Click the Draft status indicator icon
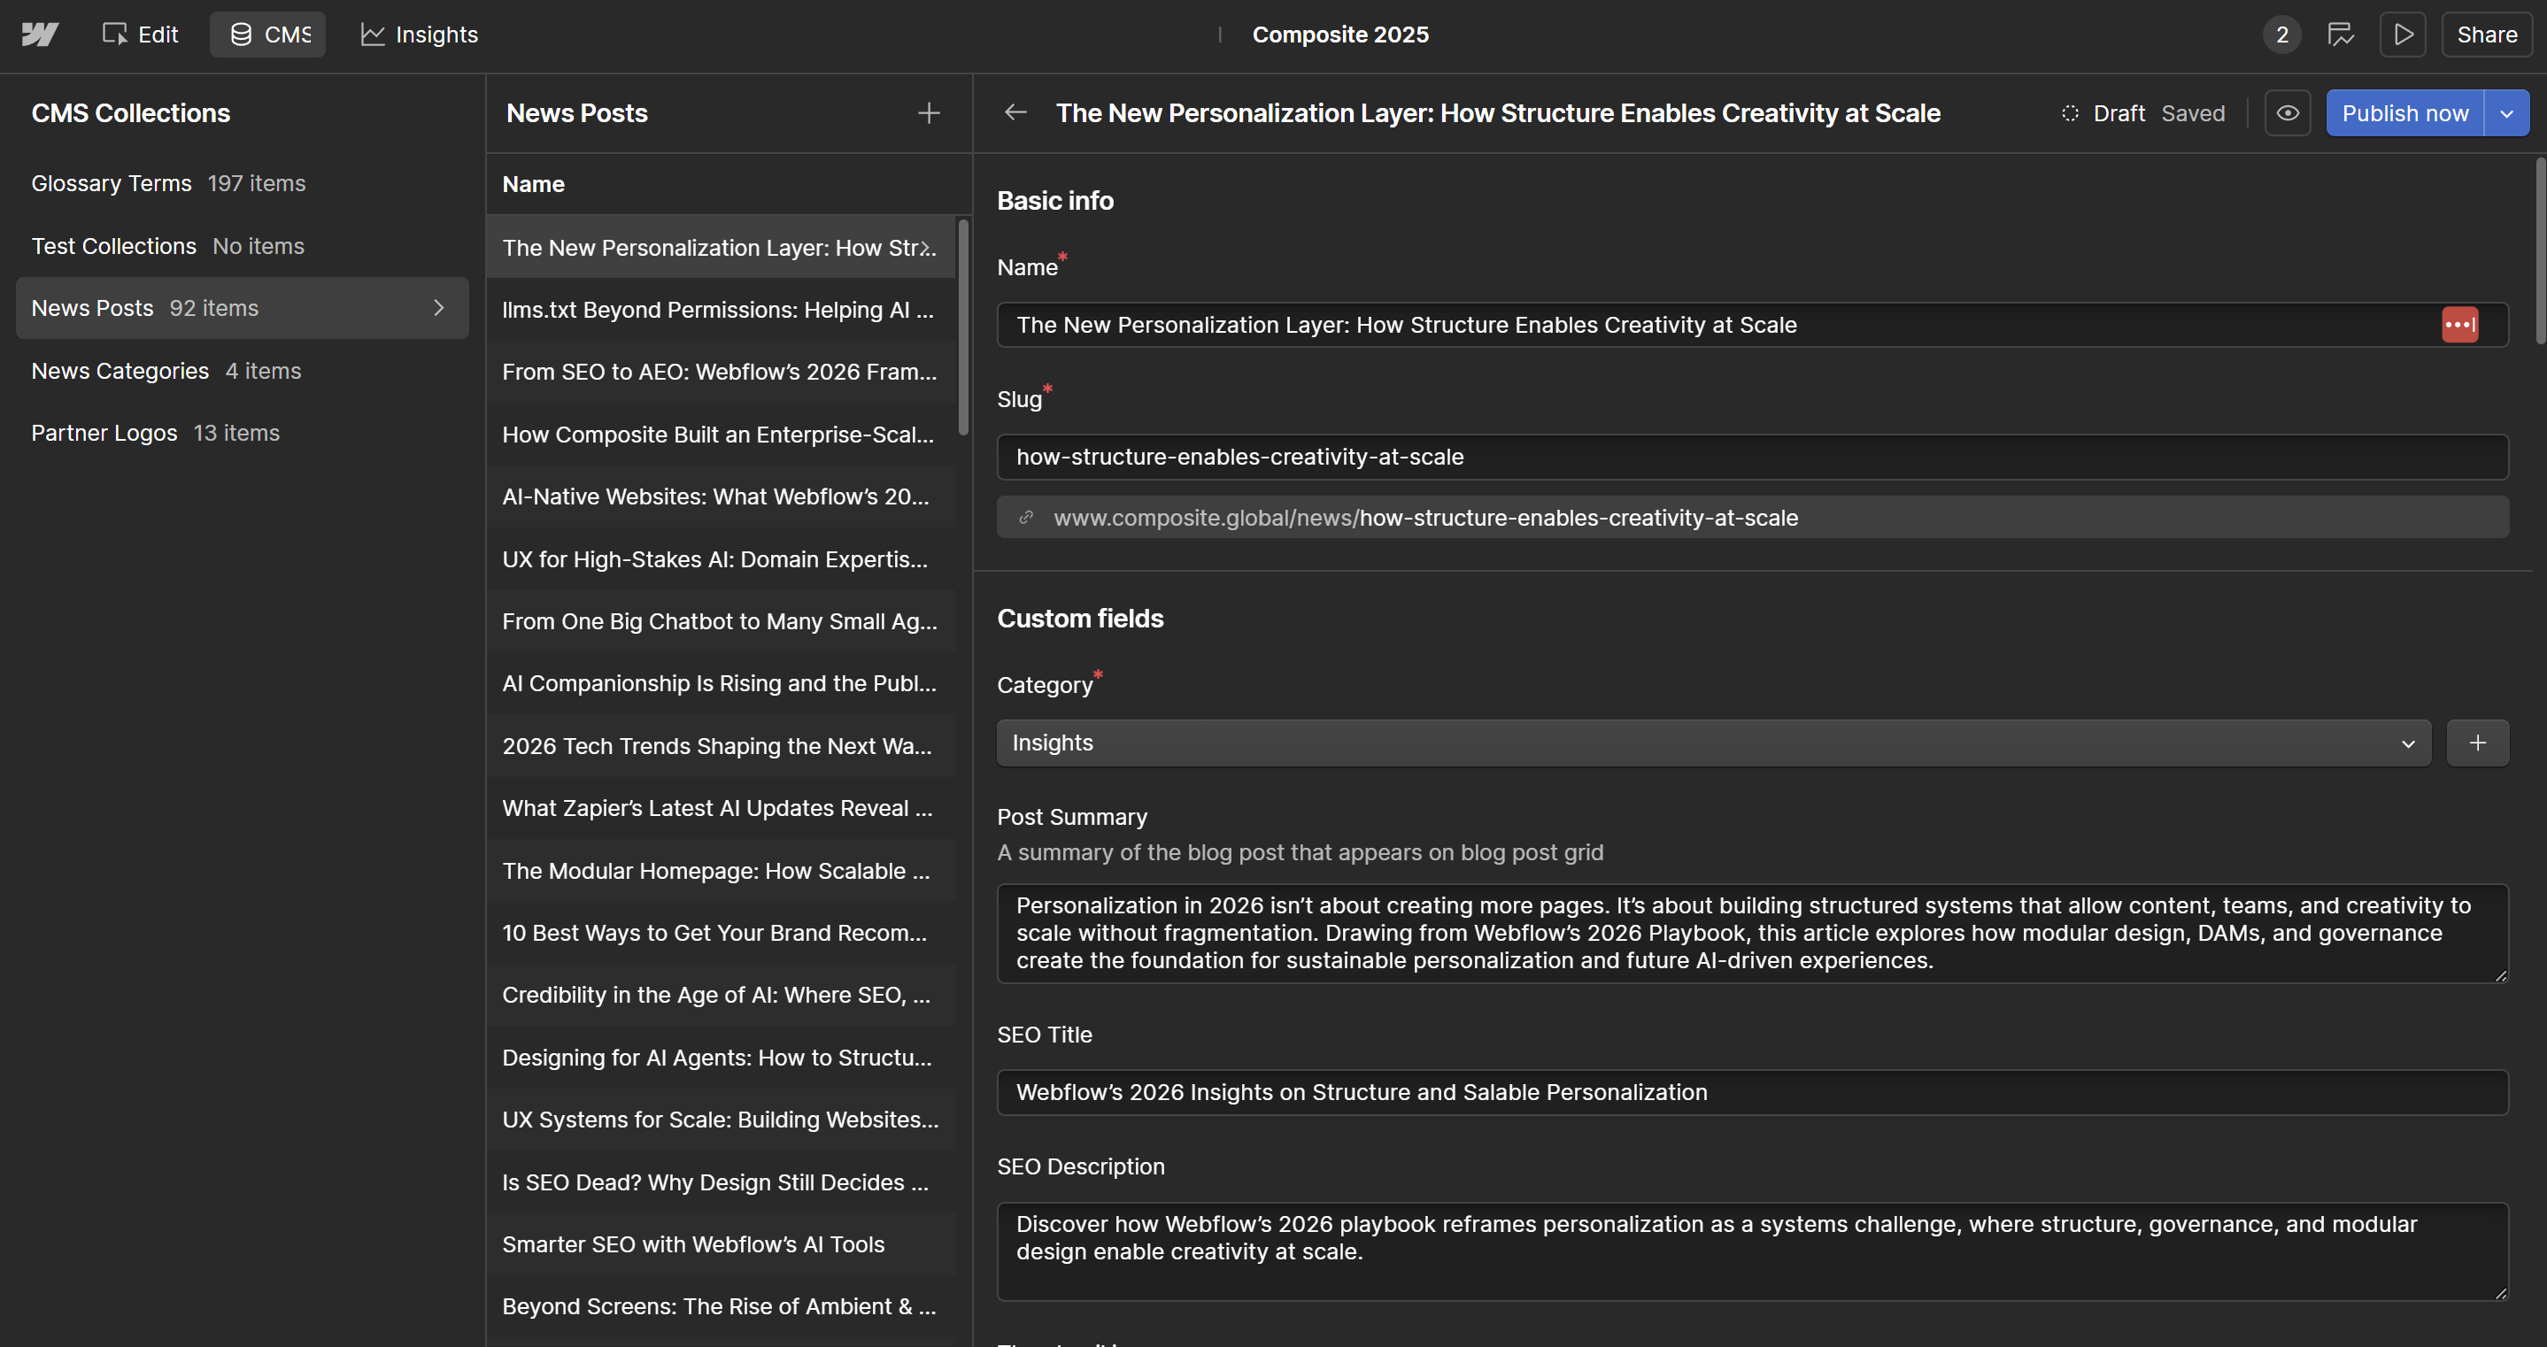This screenshot has height=1347, width=2547. point(2071,112)
